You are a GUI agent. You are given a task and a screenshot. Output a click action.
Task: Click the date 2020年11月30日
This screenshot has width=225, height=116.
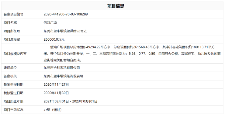coord(56,93)
